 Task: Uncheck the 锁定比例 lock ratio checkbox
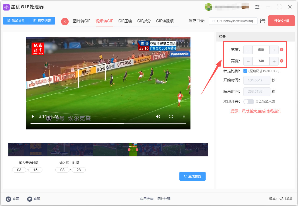coord(245,71)
